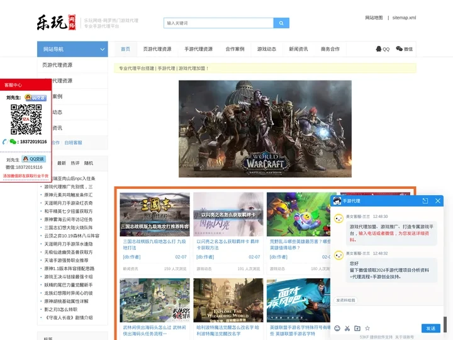The height and width of the screenshot is (340, 453).
Task: Click sidebar link 原神胡桃基础属性详解
Action: coord(66,301)
